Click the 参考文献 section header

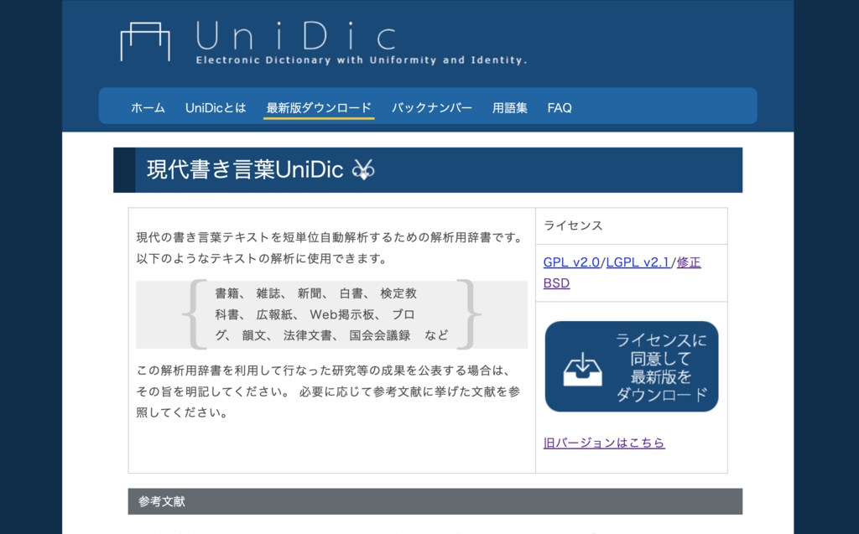click(435, 501)
